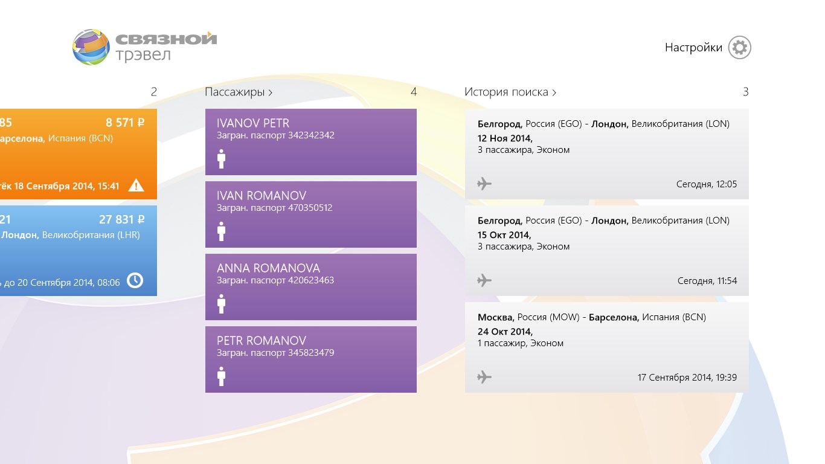Open settings via the gear icon
This screenshot has height=464, width=825.
pyautogui.click(x=739, y=47)
